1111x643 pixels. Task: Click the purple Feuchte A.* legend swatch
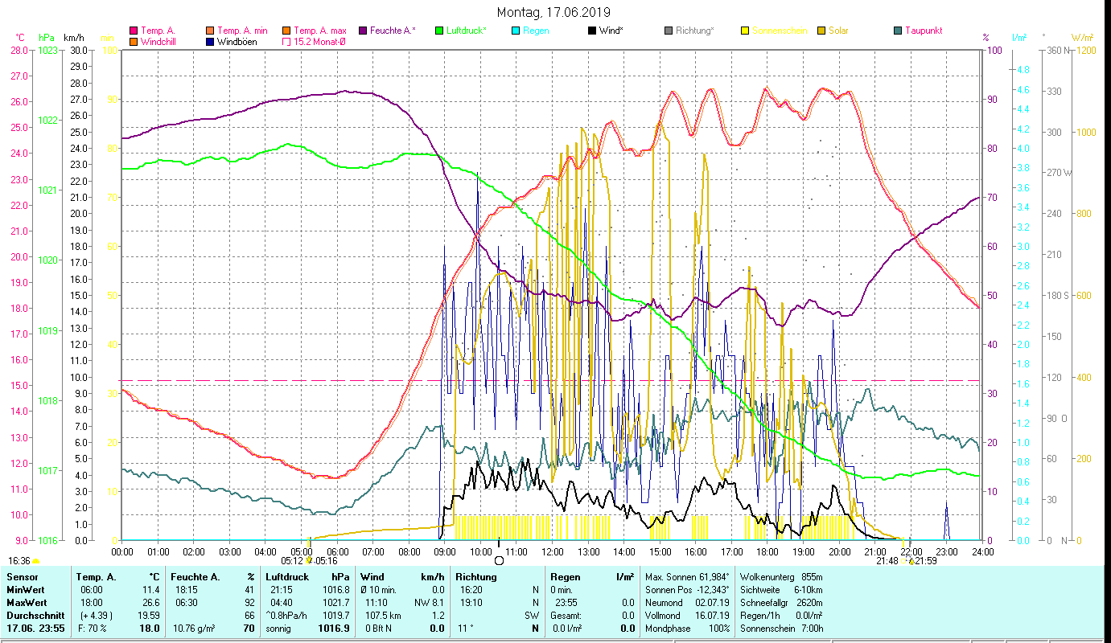pos(363,31)
